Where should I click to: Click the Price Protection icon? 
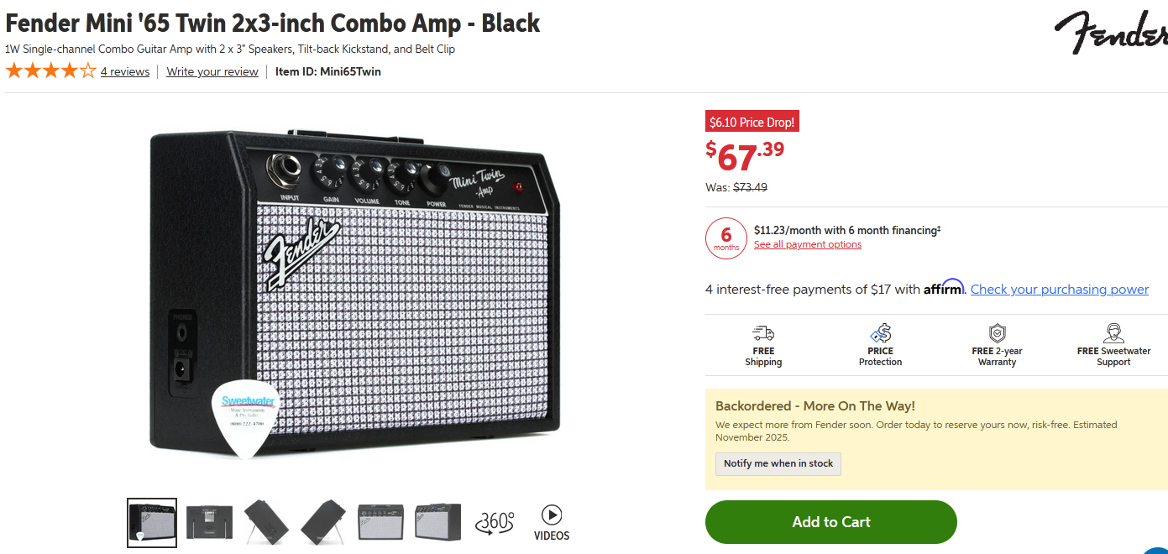click(x=880, y=333)
